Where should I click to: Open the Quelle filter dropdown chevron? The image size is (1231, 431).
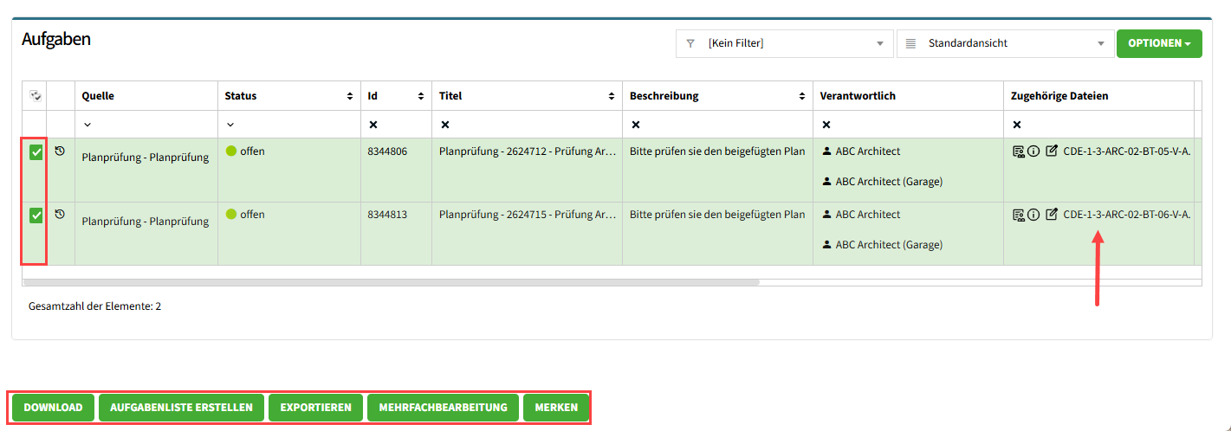(87, 125)
